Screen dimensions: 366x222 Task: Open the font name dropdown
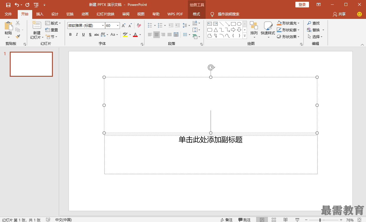pyautogui.click(x=103, y=26)
